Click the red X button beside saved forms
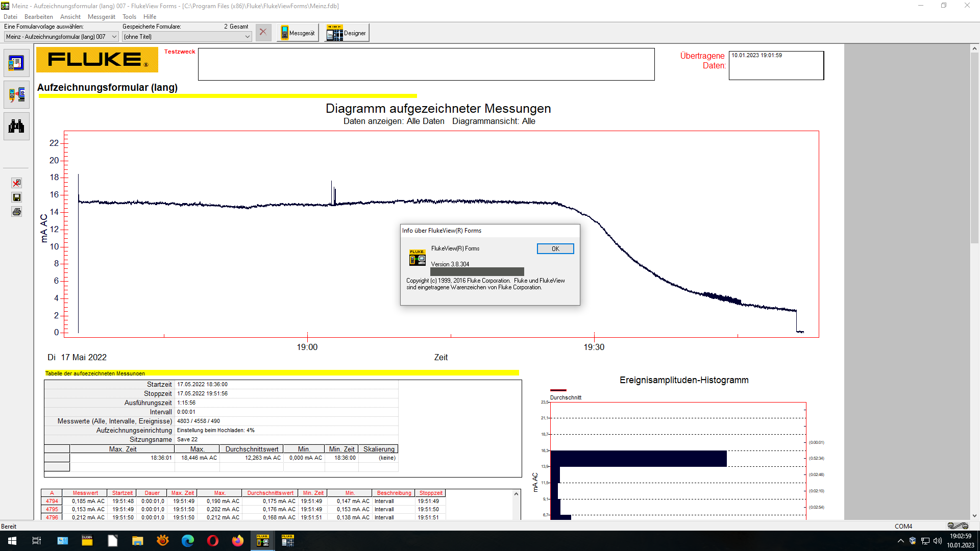 coord(263,33)
